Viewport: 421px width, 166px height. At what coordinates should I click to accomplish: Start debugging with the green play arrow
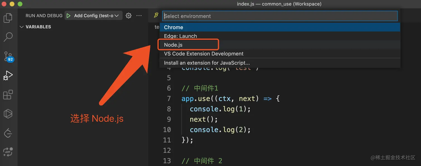click(68, 16)
